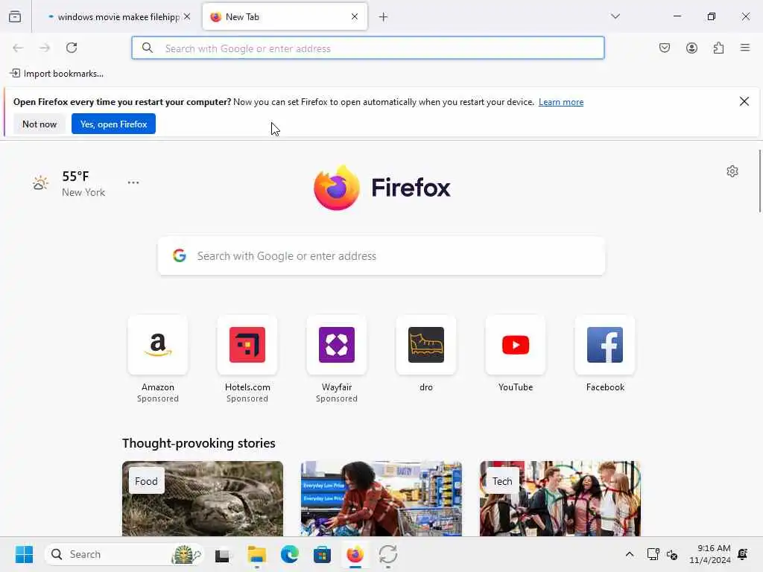
Task: Go back one page
Action: pos(18,48)
